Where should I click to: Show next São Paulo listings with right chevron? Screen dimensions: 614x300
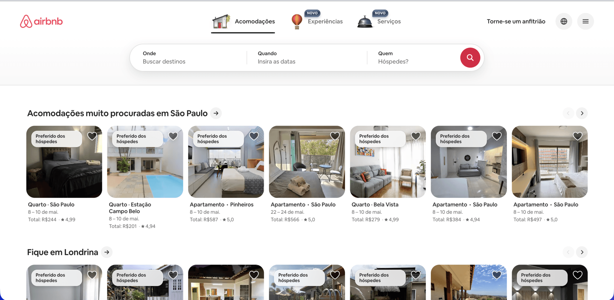[582, 113]
